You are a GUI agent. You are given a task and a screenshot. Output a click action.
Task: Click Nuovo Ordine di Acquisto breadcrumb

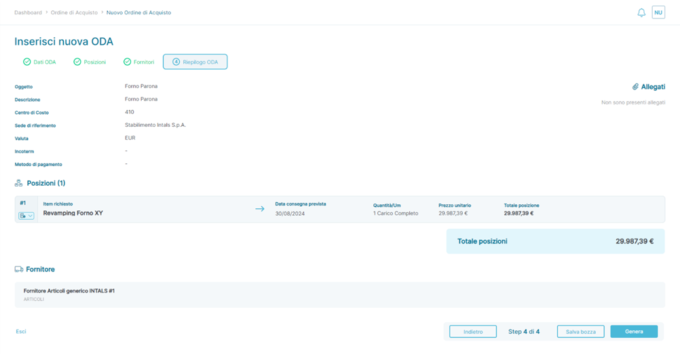[138, 13]
